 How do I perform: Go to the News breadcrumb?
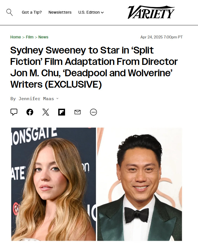pos(43,37)
